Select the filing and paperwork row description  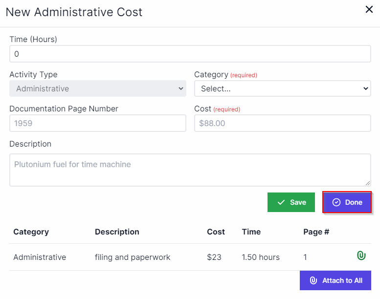pyautogui.click(x=133, y=257)
